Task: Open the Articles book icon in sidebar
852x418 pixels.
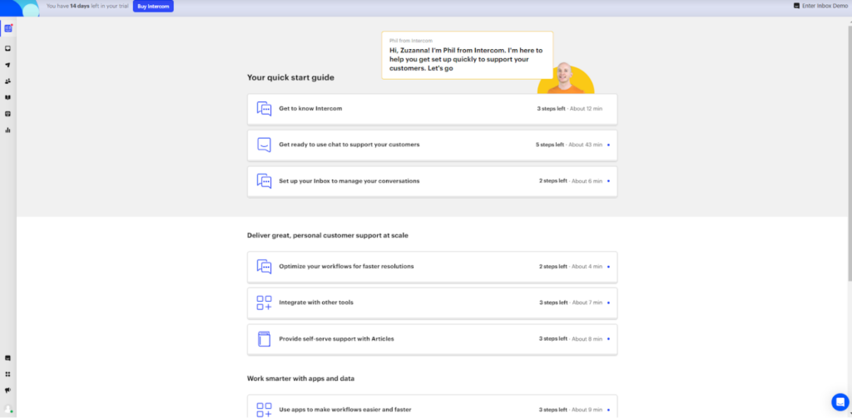Action: click(x=7, y=97)
